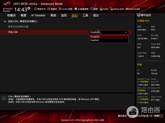Viewport: 165px width, 123px height.
Task: Click the 14:43 clock time
Action: click(x=21, y=10)
